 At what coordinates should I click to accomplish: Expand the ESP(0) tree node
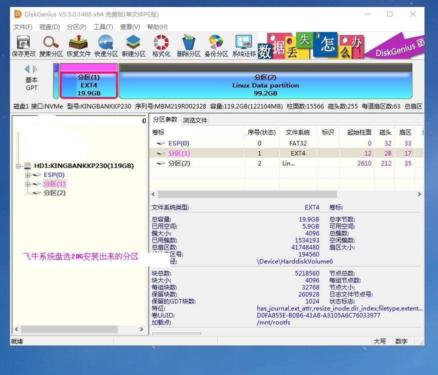[x=28, y=175]
